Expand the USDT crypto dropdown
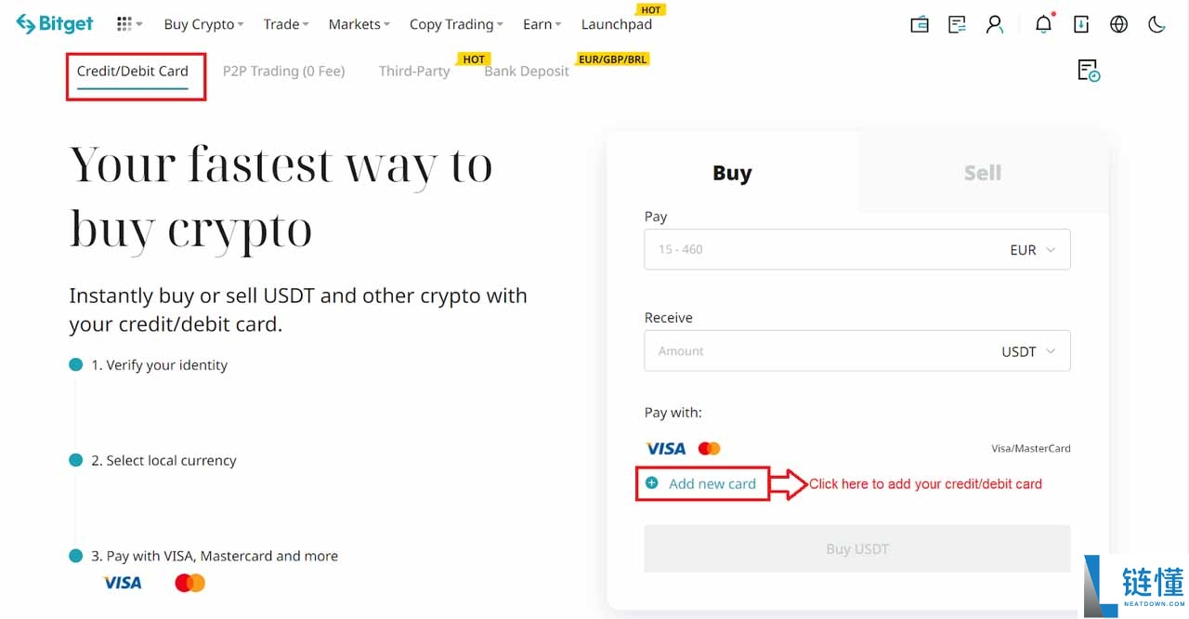The image size is (1189, 619). click(x=1029, y=351)
